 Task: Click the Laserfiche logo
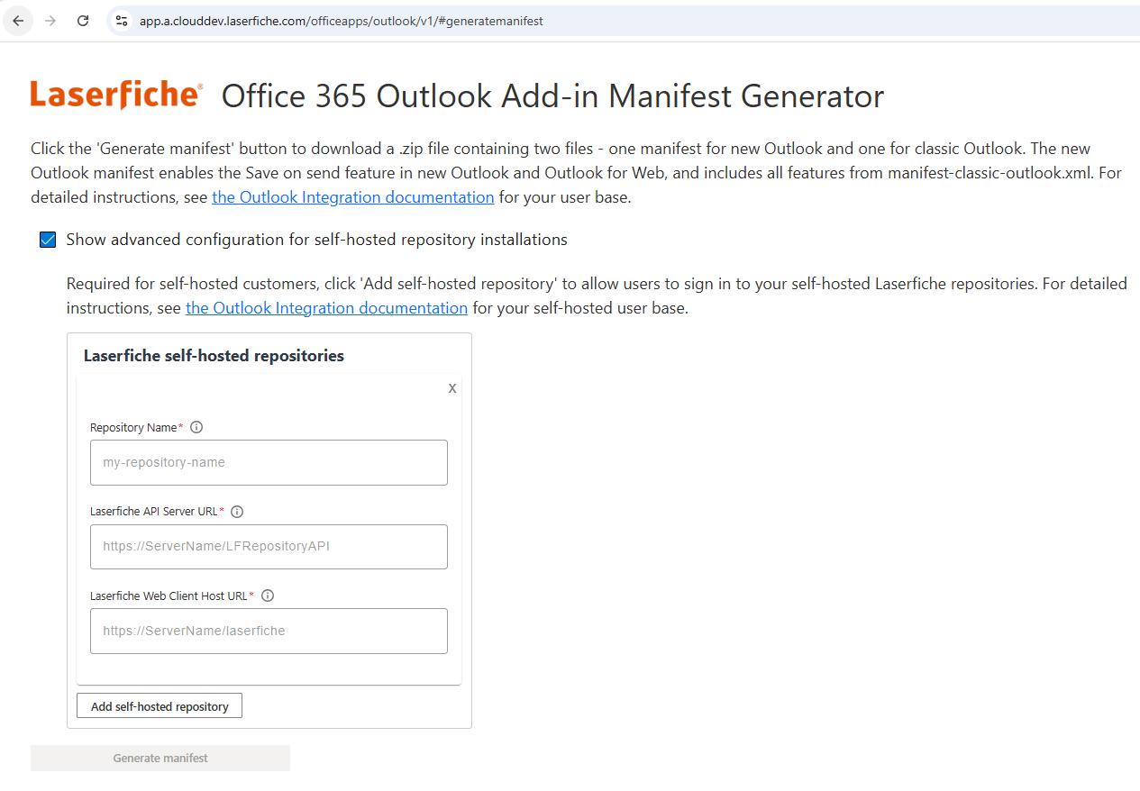(x=116, y=95)
